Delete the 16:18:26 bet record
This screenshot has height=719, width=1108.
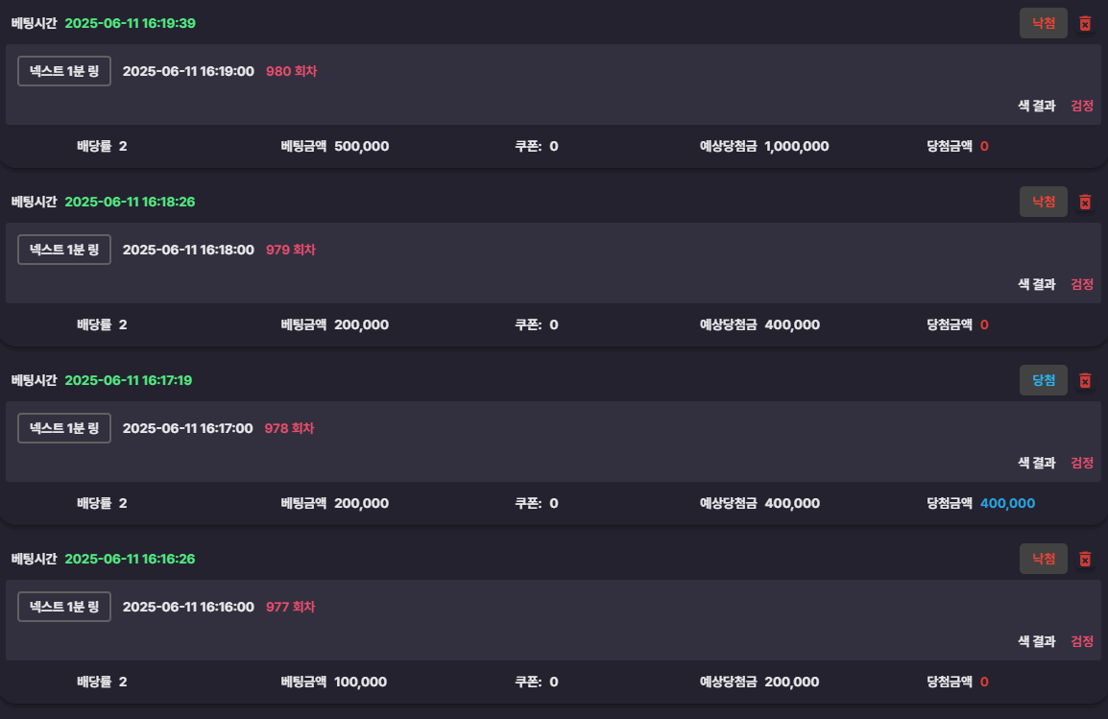click(x=1085, y=202)
